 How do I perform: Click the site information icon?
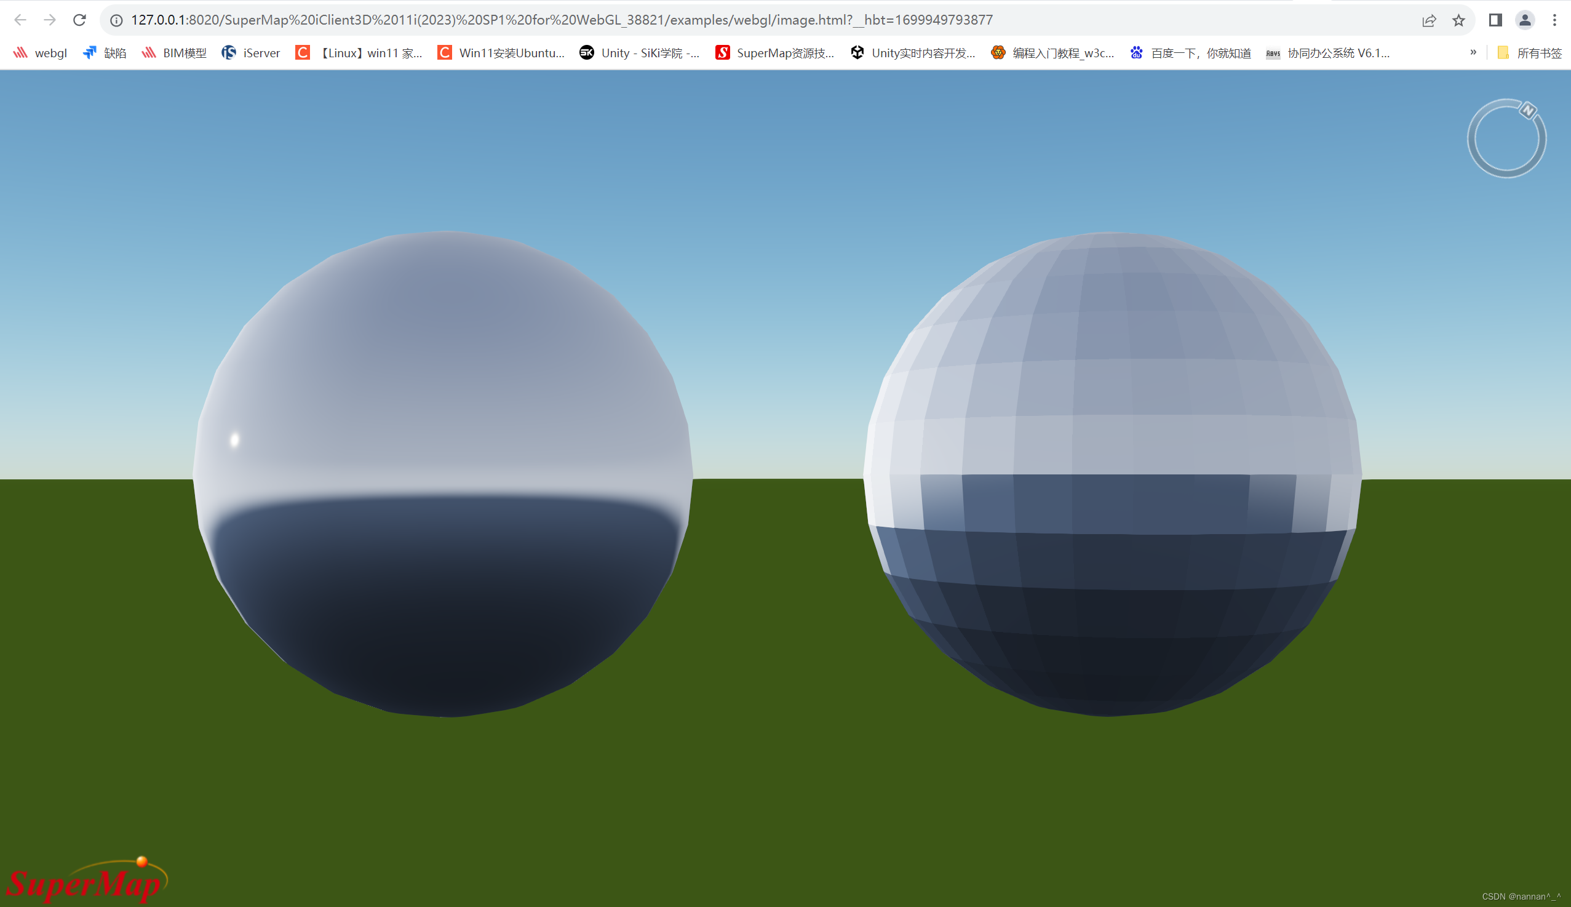point(116,20)
